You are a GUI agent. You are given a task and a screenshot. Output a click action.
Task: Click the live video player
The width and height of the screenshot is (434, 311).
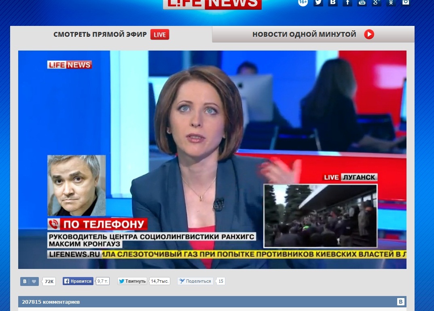[212, 160]
